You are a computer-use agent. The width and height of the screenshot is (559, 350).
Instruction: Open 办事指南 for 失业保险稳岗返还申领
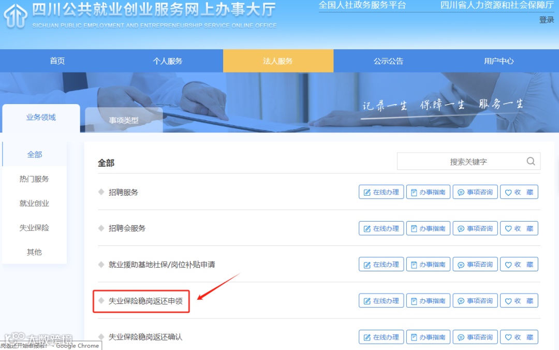click(428, 301)
